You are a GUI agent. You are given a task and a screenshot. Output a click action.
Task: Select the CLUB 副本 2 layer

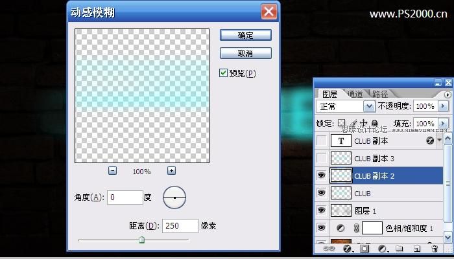(379, 175)
